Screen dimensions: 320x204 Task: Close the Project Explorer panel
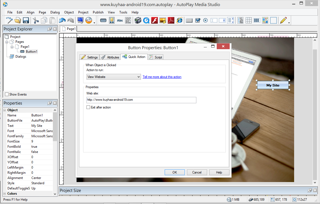pos(55,29)
